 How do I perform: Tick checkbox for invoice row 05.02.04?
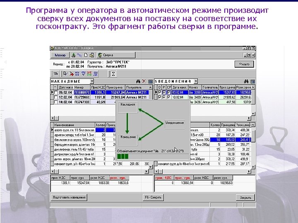[56, 93]
